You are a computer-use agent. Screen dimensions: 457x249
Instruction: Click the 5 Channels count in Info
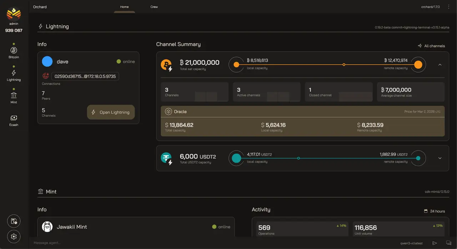click(43, 110)
